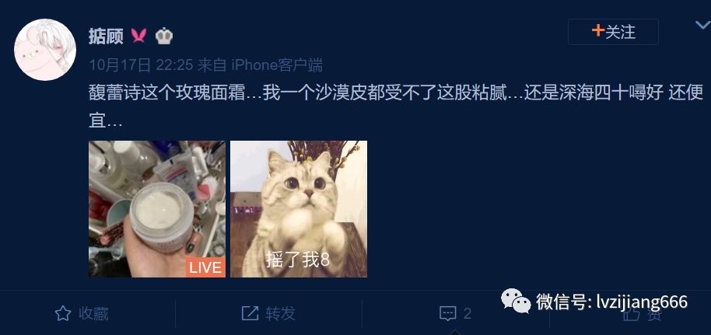Click the 转发 text label
This screenshot has width=711, height=335.
tap(281, 313)
